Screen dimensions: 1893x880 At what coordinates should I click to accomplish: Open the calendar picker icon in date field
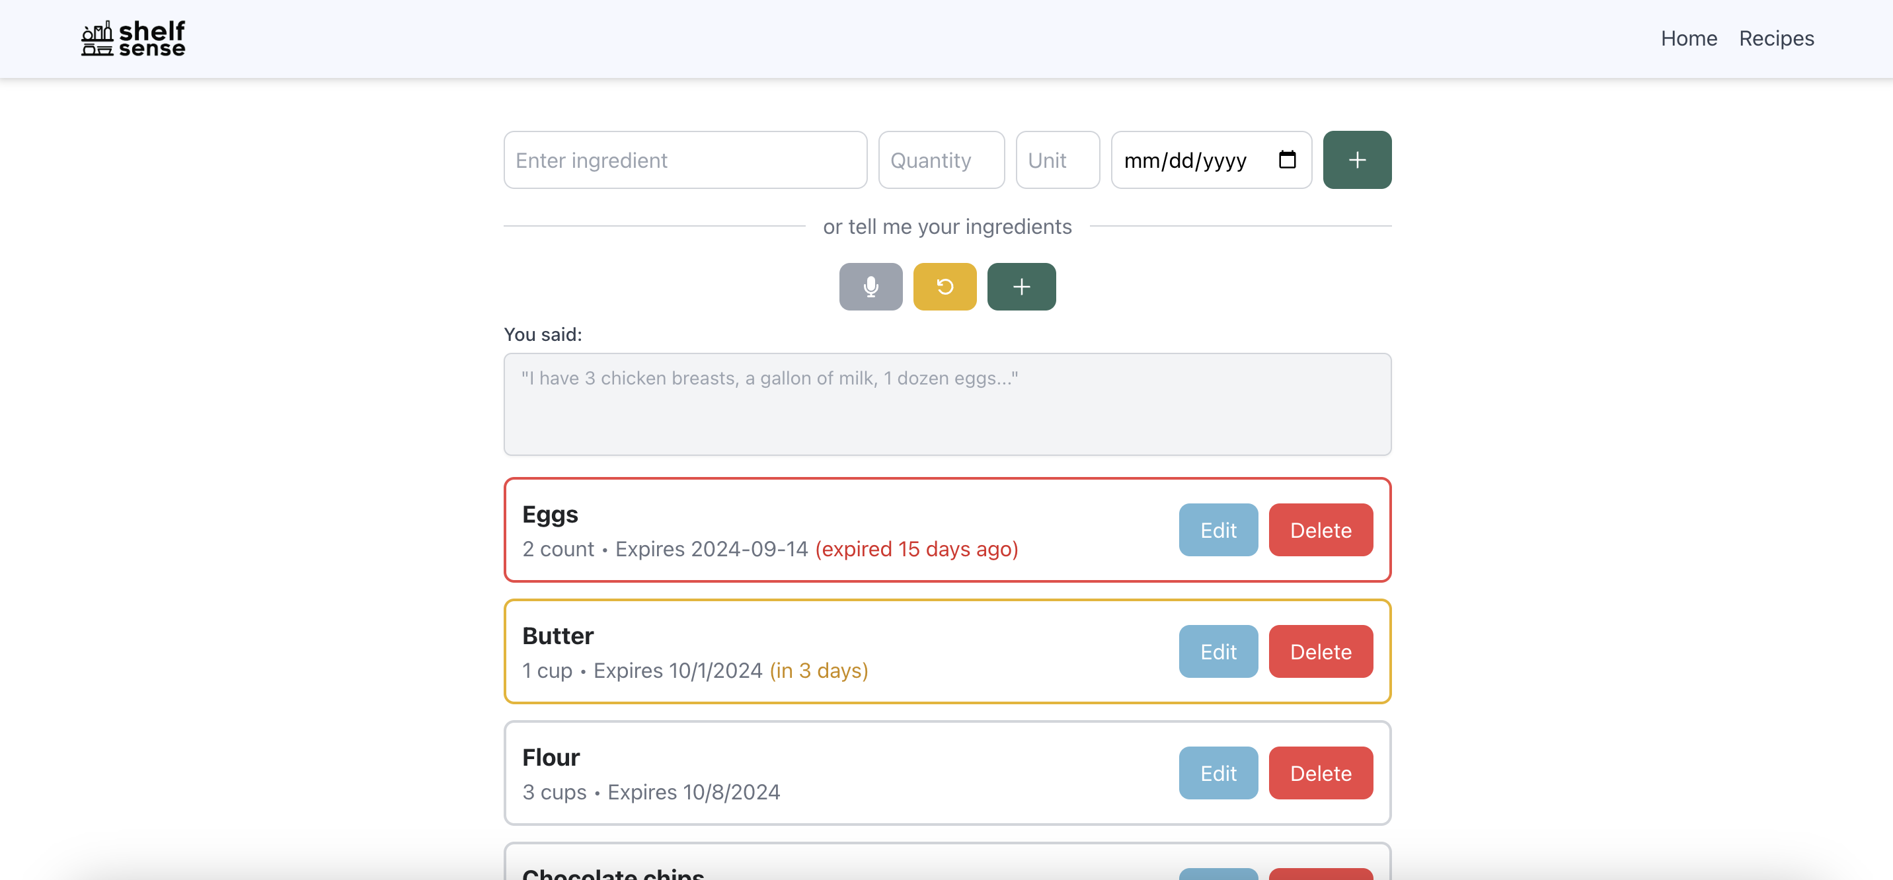click(1287, 159)
